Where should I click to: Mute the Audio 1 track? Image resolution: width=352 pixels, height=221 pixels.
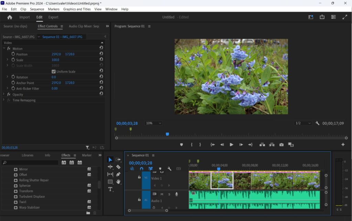click(162, 194)
